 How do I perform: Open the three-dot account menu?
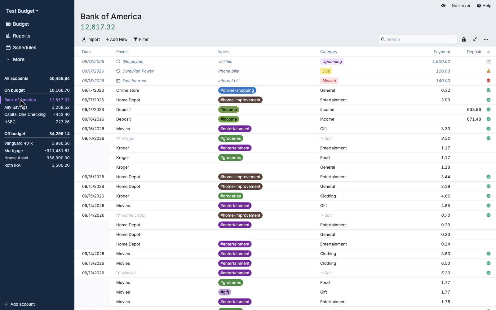click(486, 39)
